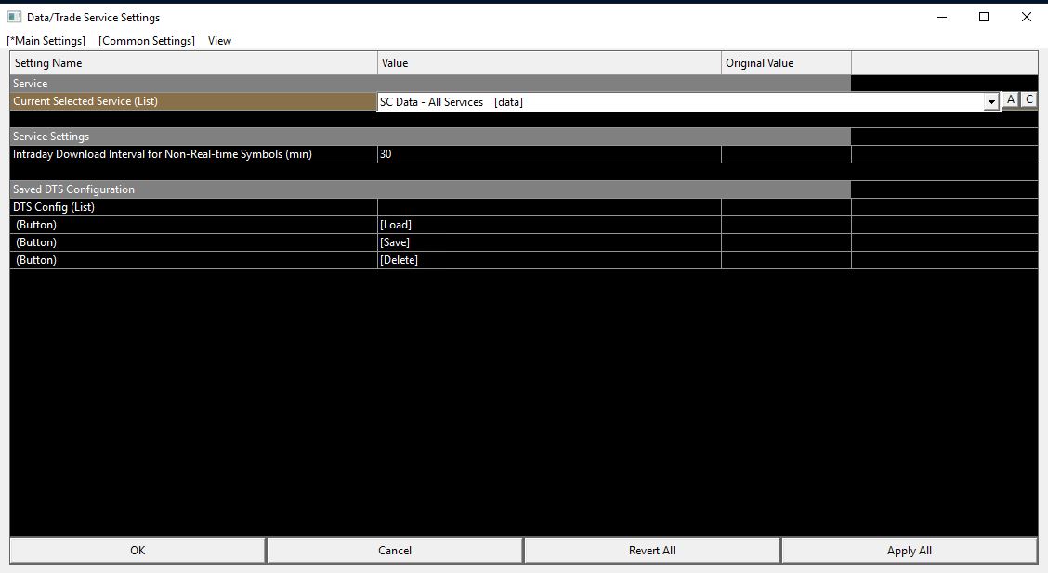Maximize the Data/Trade Service Settings window

click(x=984, y=17)
